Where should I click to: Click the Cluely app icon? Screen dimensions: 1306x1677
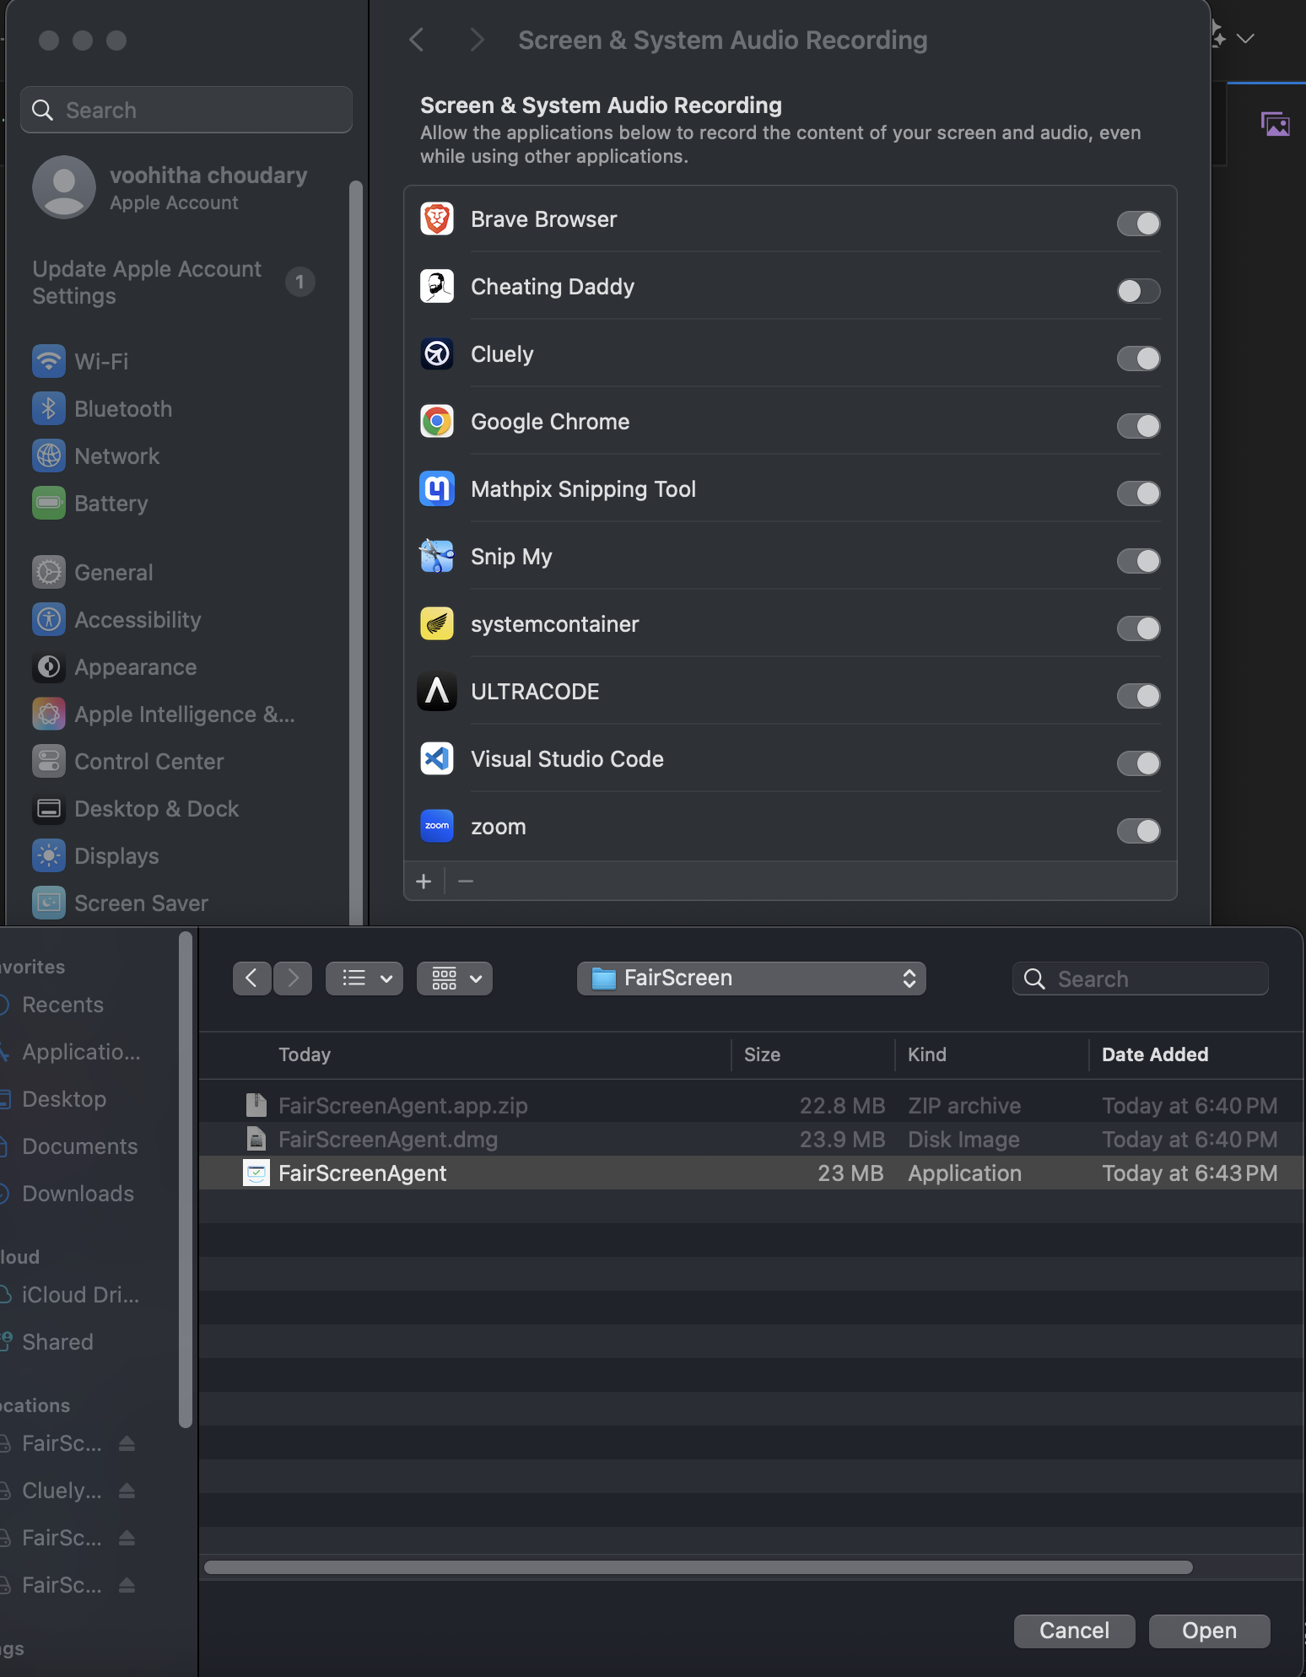coord(437,354)
